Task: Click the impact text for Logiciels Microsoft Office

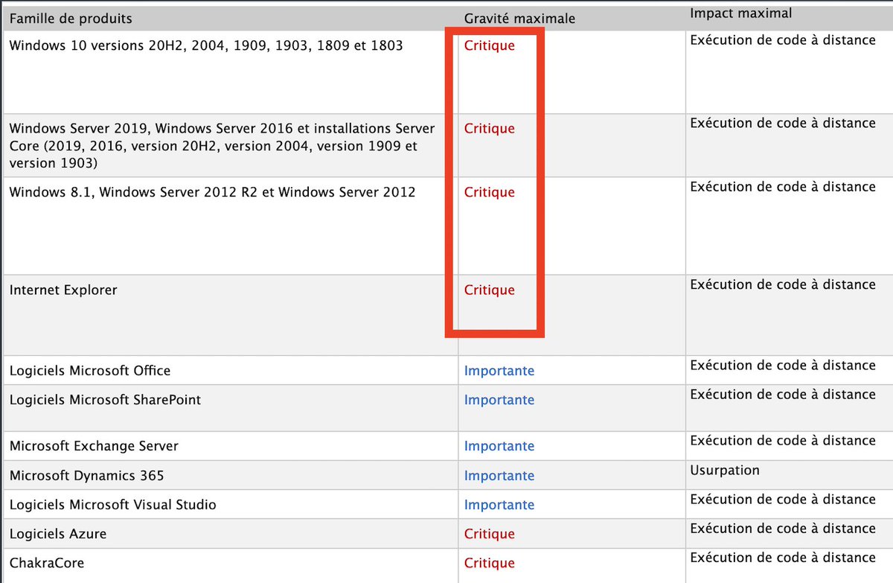Action: 783,366
